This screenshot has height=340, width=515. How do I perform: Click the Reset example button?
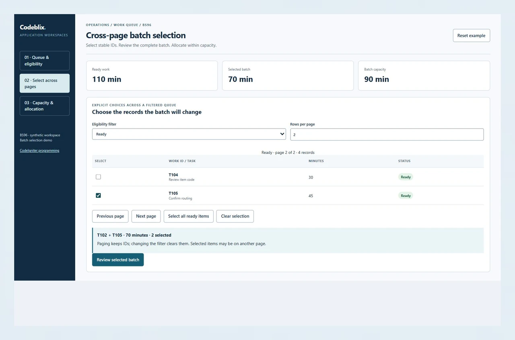[472, 35]
